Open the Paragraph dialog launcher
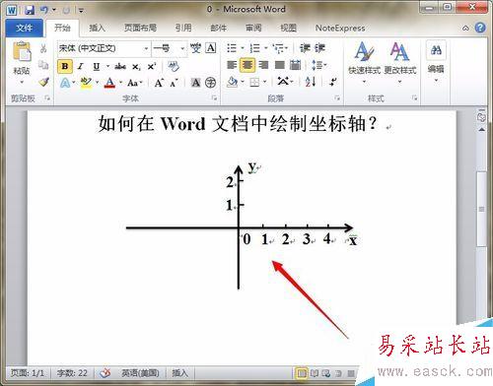This screenshot has height=386, width=493. [337, 97]
